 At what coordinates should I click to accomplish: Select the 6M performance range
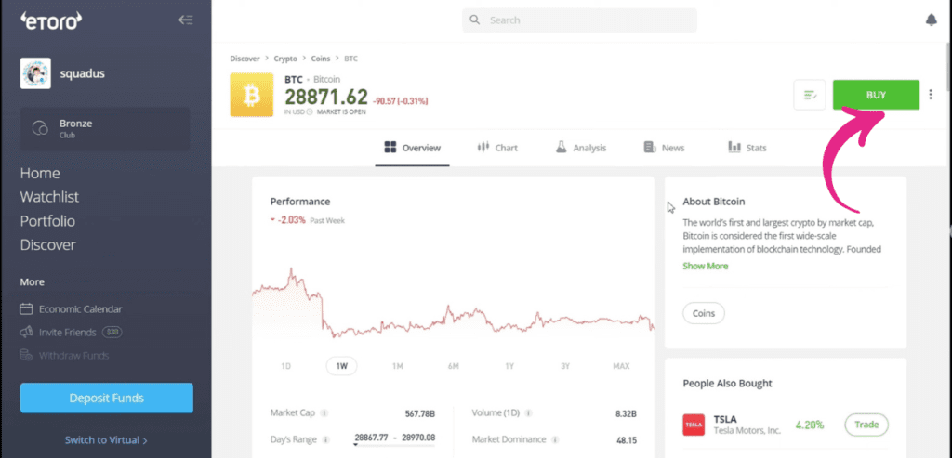tap(454, 366)
